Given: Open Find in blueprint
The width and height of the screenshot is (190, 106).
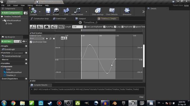Looking at the screenshot, I should point(66,11).
